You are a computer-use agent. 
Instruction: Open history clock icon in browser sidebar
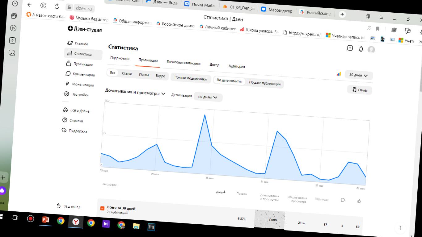15,4
